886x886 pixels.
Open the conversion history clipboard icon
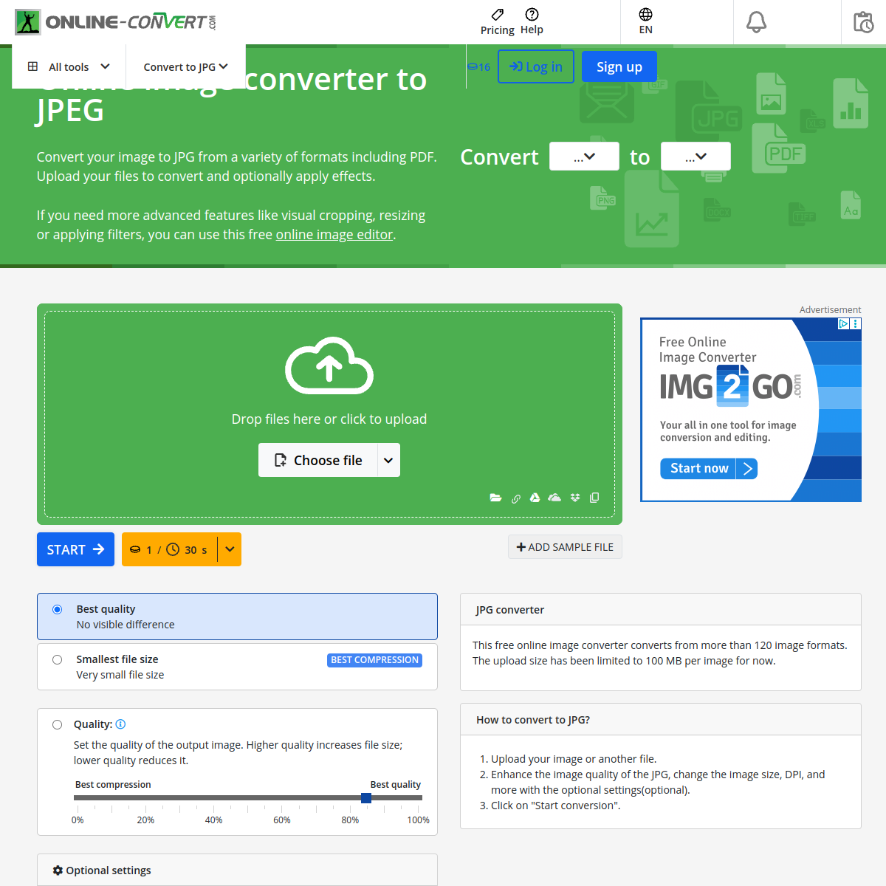point(863,22)
